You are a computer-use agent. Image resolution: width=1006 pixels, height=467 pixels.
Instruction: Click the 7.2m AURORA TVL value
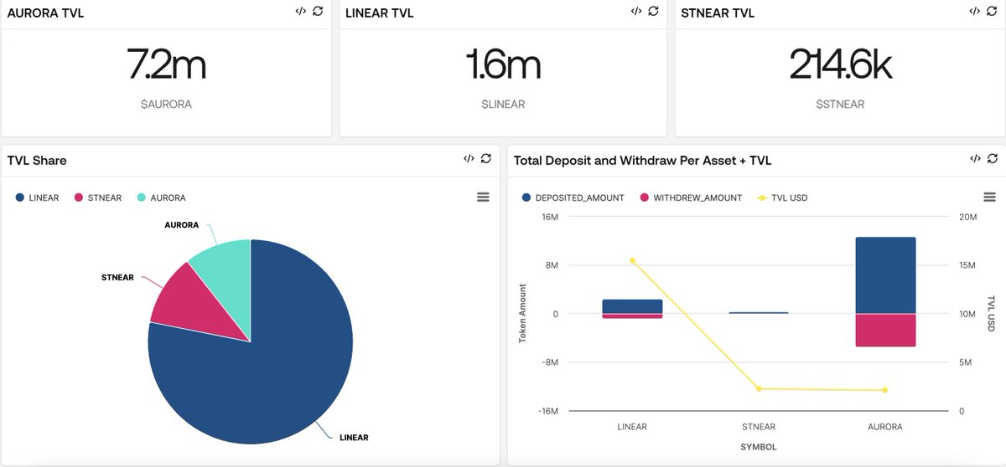point(166,65)
